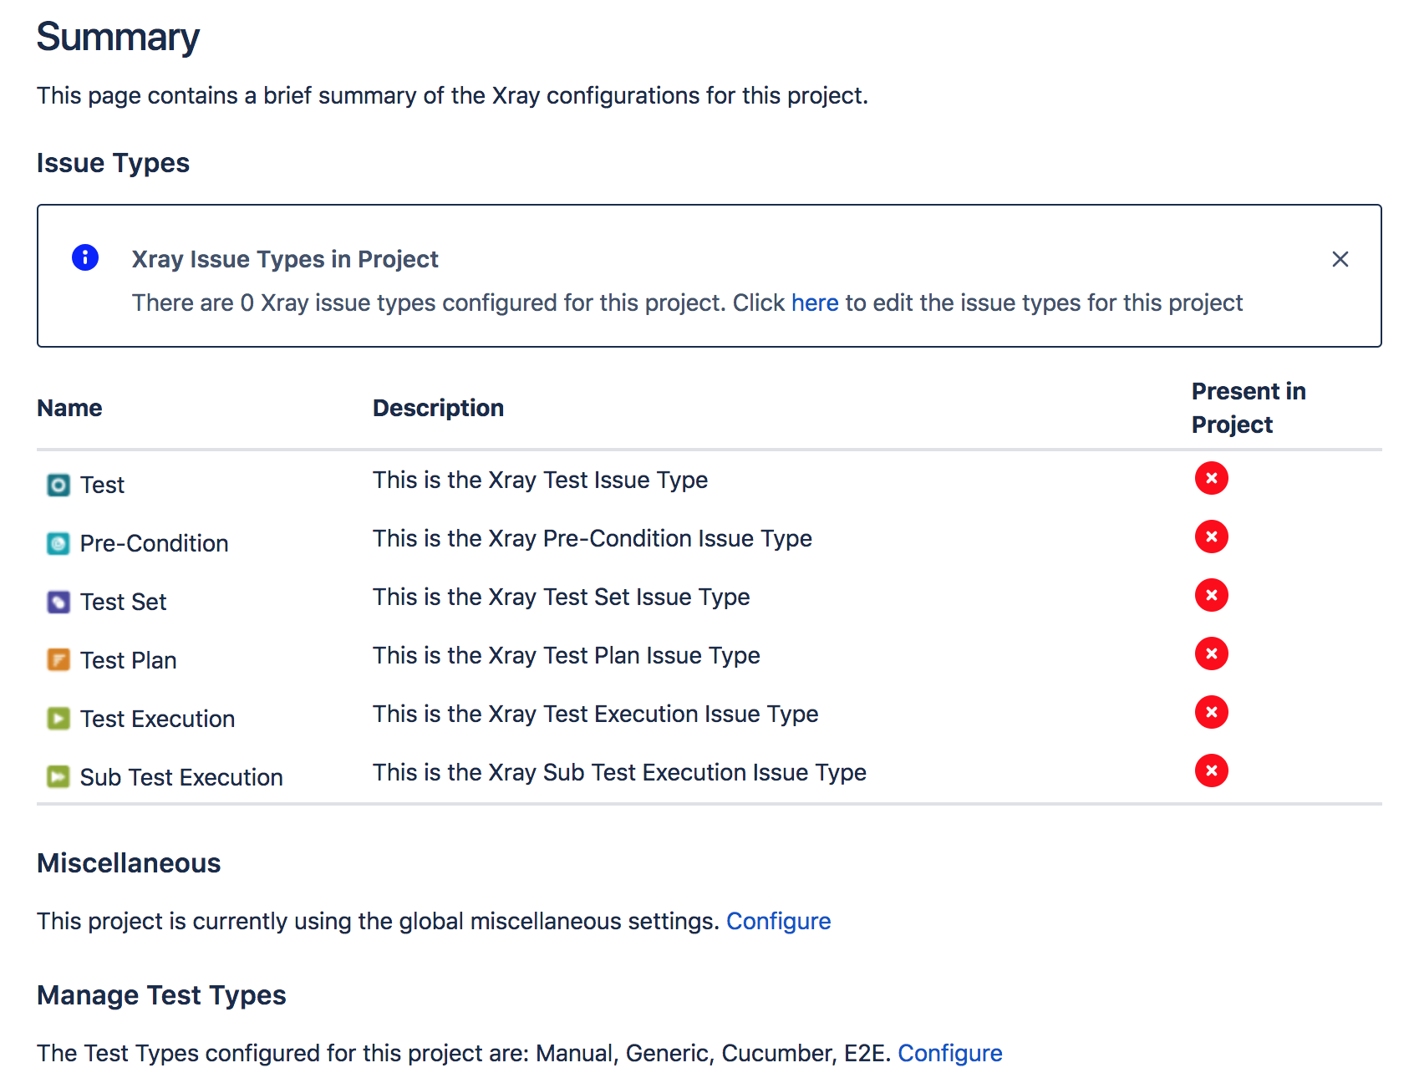The height and width of the screenshot is (1073, 1414).
Task: Click the red cross in the Test row
Action: point(1212,478)
